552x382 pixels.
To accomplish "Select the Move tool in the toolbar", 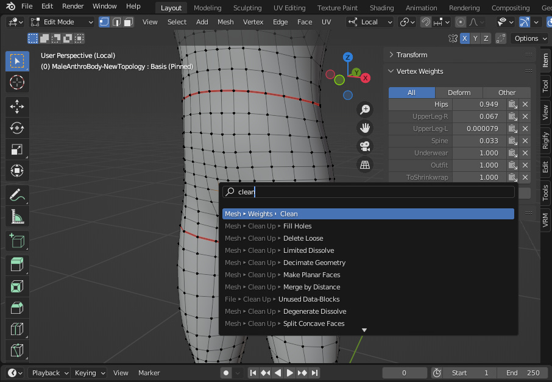I will tap(17, 105).
